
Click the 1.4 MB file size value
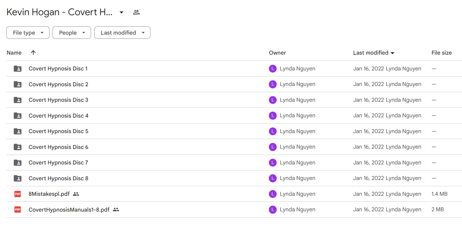click(x=439, y=194)
